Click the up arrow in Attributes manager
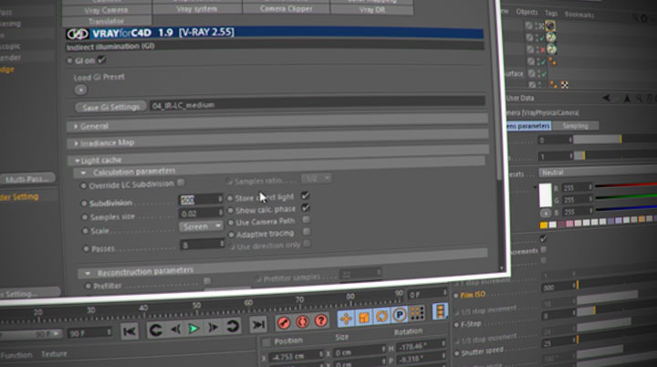Image resolution: width=657 pixels, height=367 pixels. pos(627,99)
